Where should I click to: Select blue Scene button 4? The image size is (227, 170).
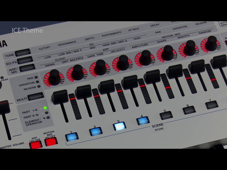143,120
